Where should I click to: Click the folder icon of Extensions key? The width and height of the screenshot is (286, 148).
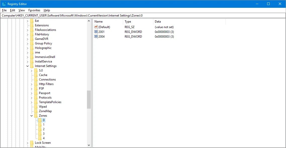click(x=32, y=25)
